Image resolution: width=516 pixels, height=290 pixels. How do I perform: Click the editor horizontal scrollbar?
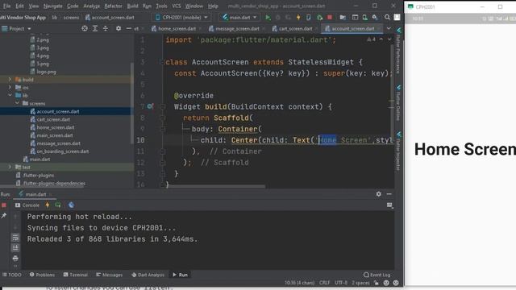215,186
